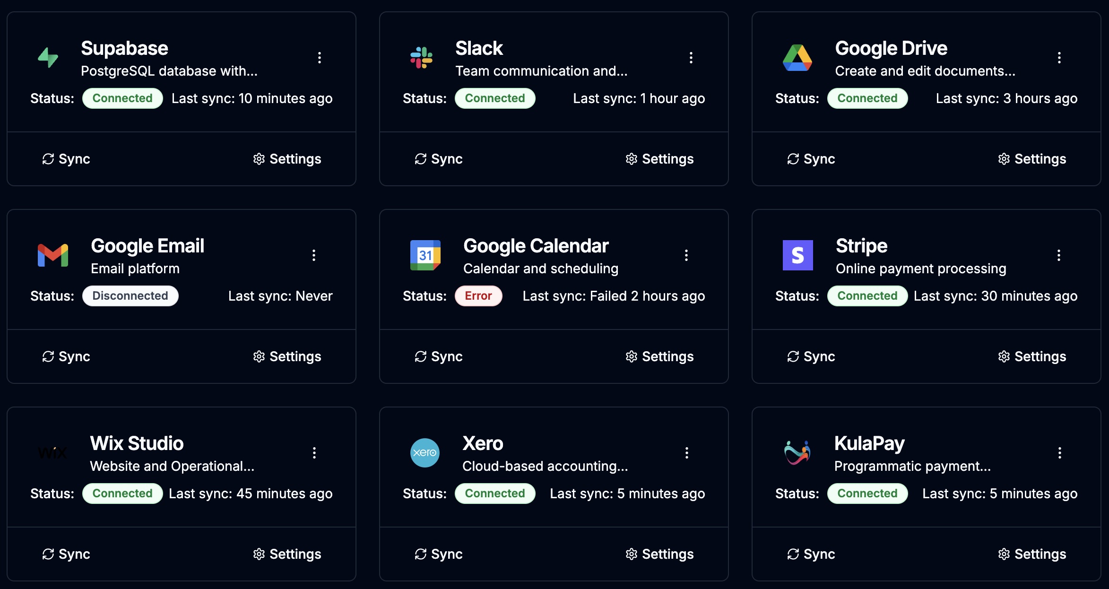Open Settings for Wix Studio
The width and height of the screenshot is (1109, 589).
click(287, 554)
